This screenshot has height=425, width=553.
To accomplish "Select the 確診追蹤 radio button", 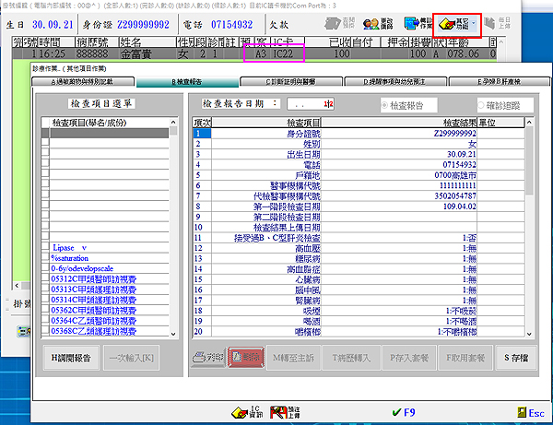I will (476, 104).
